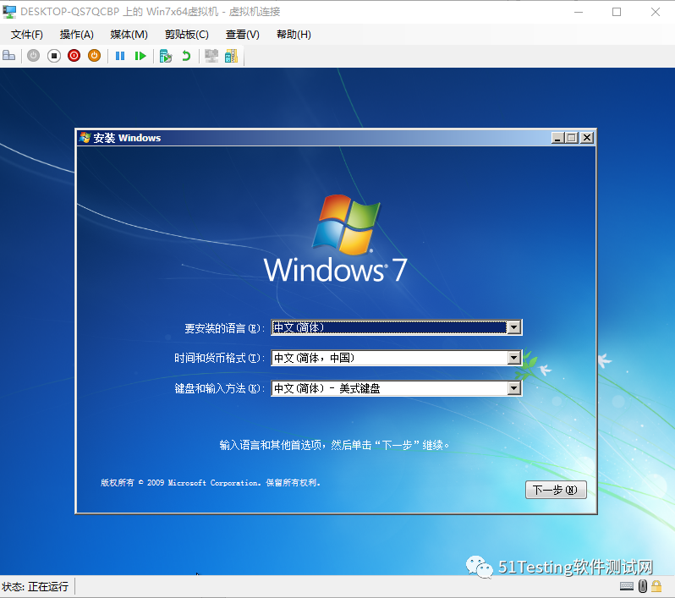Close the virtual machine connection window
This screenshot has width=675, height=598.
[x=656, y=12]
